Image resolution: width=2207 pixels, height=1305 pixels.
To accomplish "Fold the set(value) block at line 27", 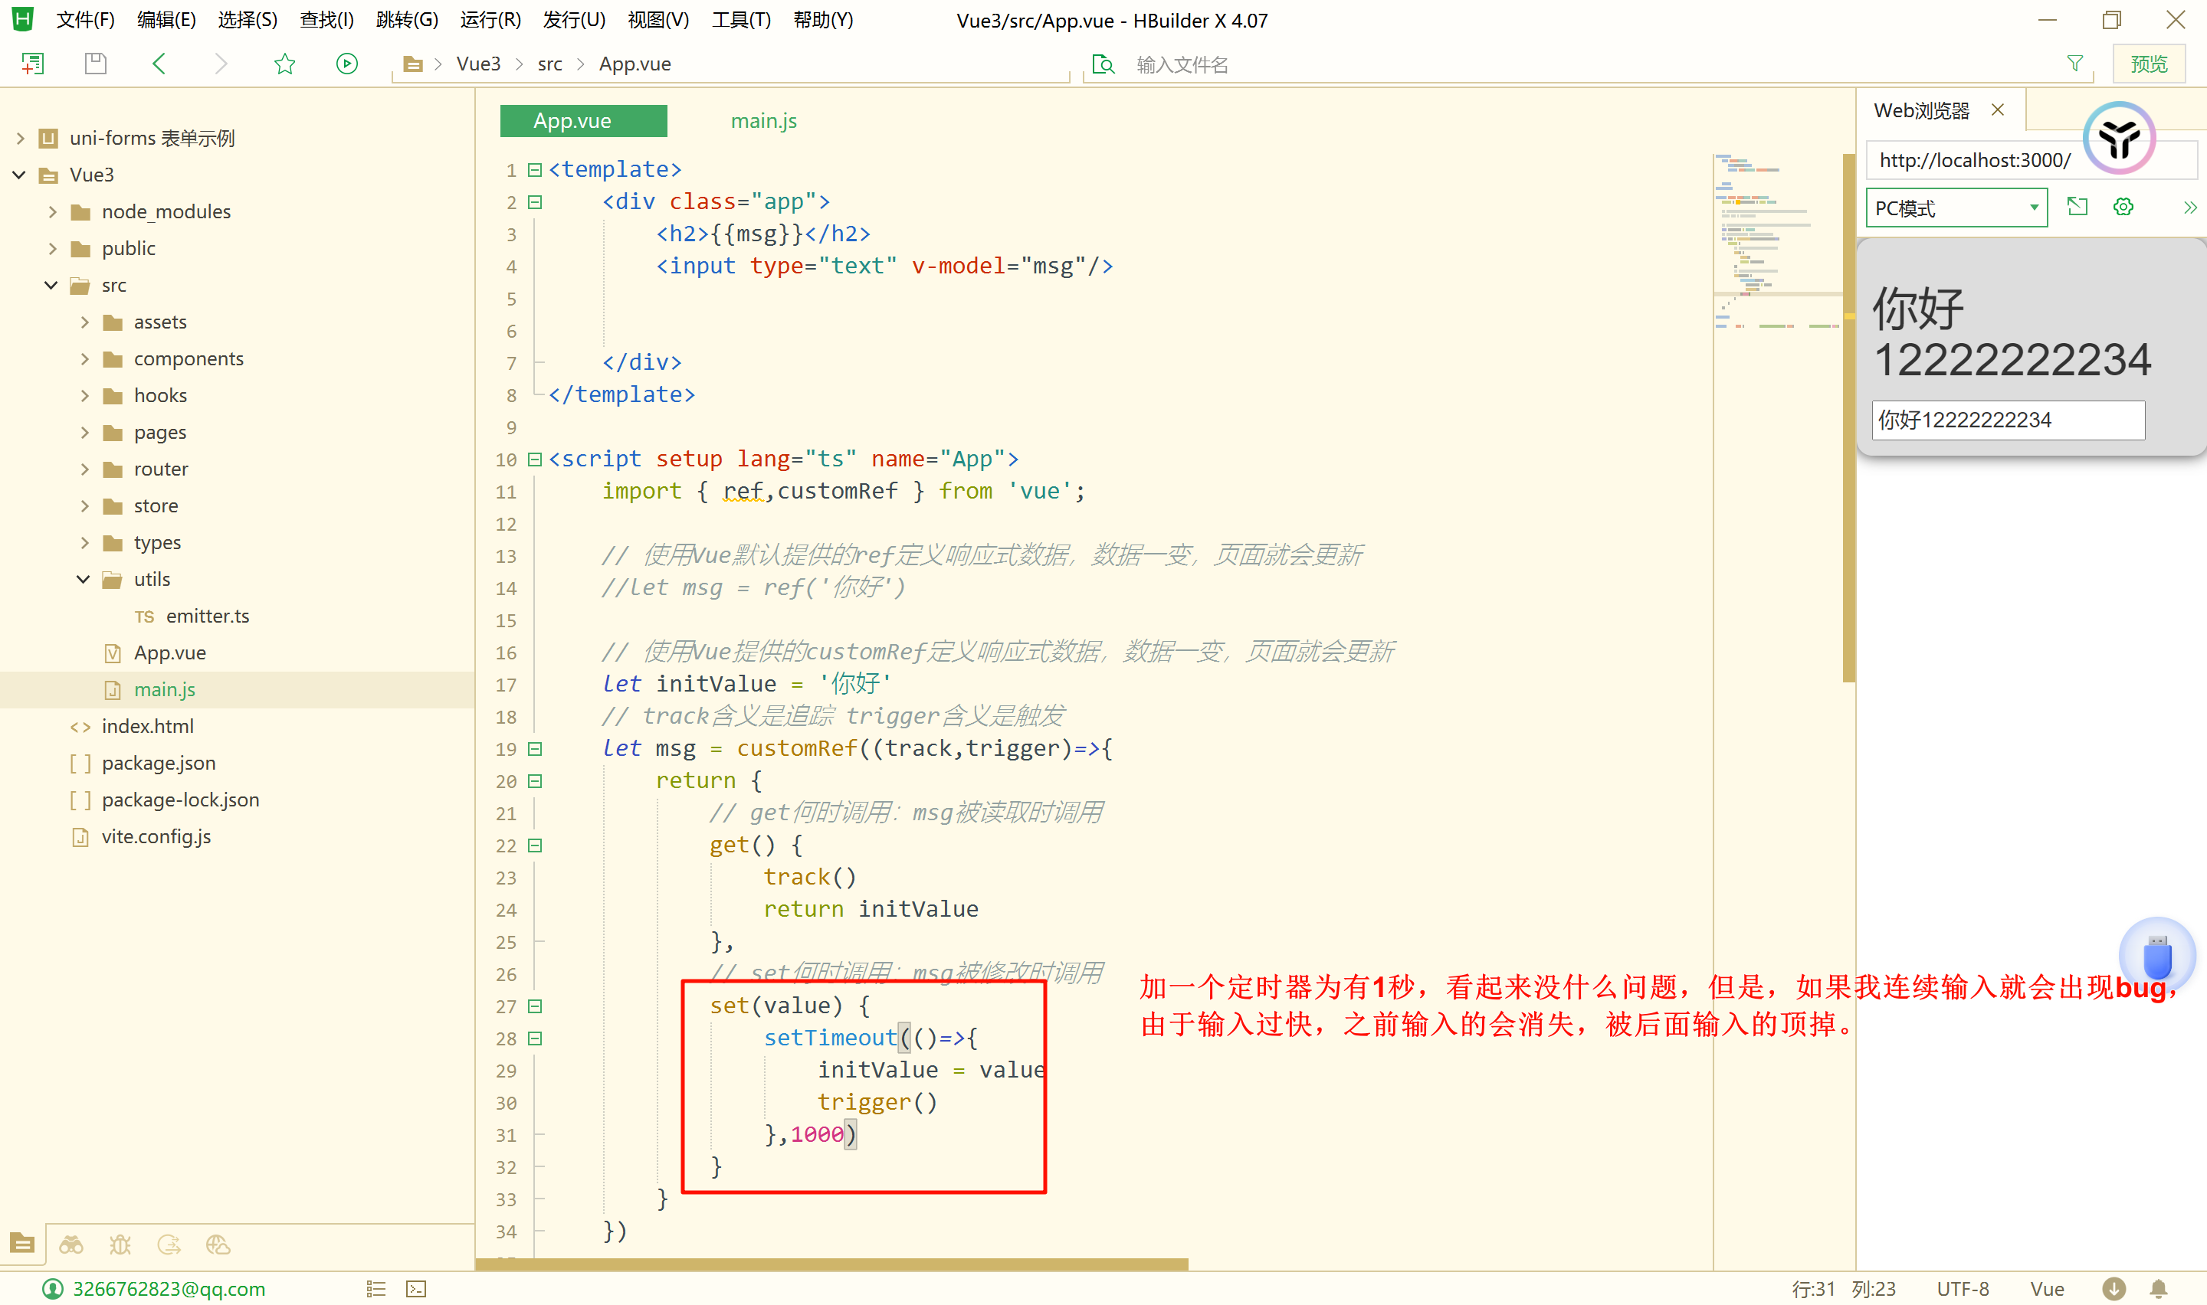I will point(534,1006).
